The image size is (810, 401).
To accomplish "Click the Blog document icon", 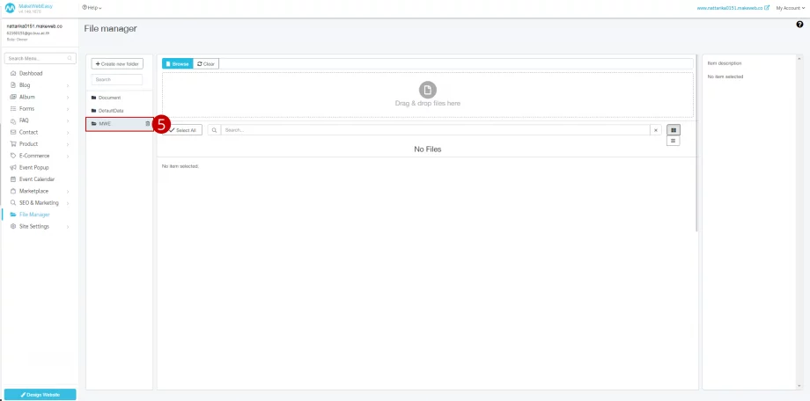I will click(x=13, y=85).
